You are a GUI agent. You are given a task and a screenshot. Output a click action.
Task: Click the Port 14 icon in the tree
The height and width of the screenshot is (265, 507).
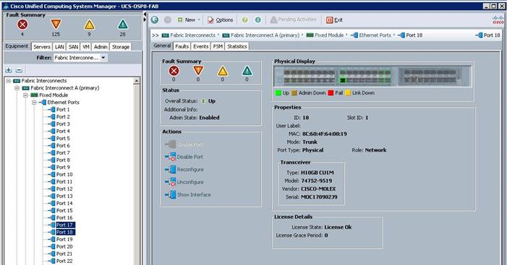pos(52,204)
